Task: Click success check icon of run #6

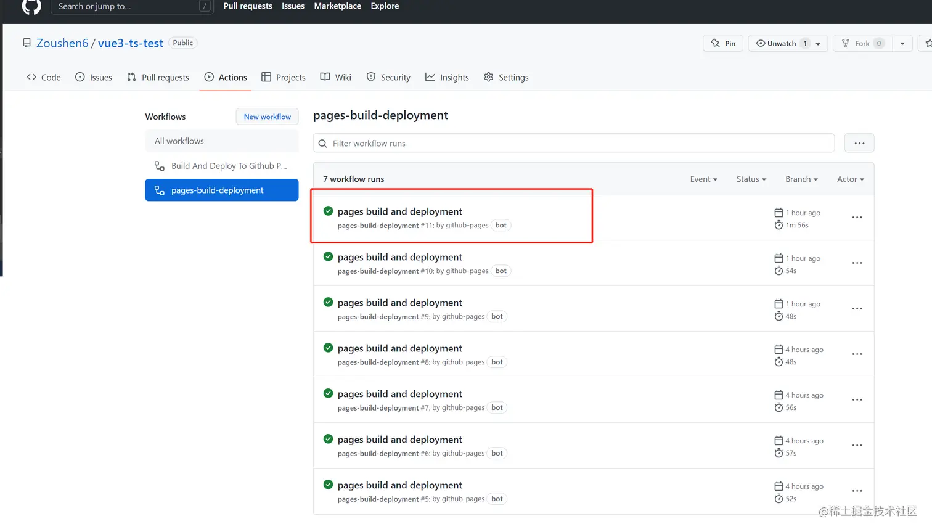Action: [329, 439]
